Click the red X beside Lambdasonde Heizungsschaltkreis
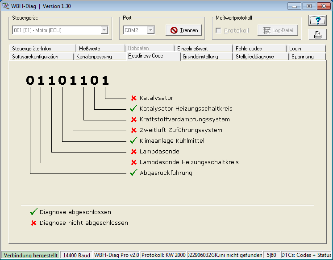 pos(133,162)
